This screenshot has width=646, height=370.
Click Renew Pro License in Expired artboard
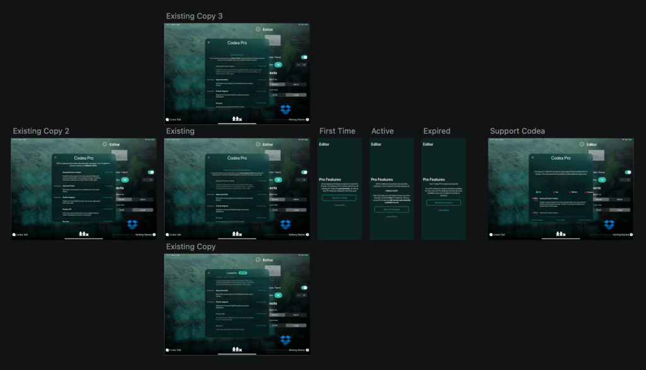(x=443, y=203)
